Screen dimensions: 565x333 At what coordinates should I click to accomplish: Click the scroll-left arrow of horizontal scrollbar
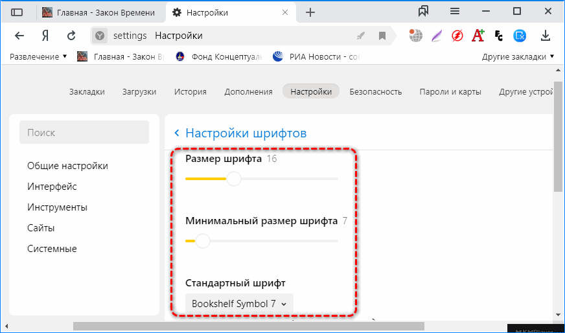(6, 326)
